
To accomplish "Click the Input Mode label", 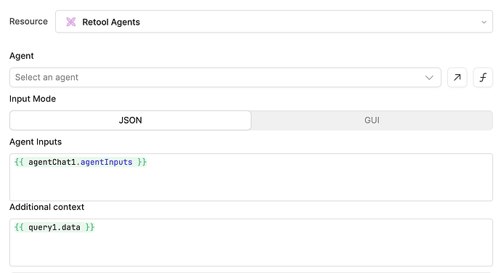I will (33, 99).
